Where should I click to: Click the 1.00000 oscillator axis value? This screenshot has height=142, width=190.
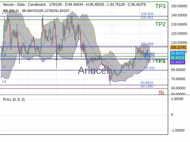(x=177, y=99)
